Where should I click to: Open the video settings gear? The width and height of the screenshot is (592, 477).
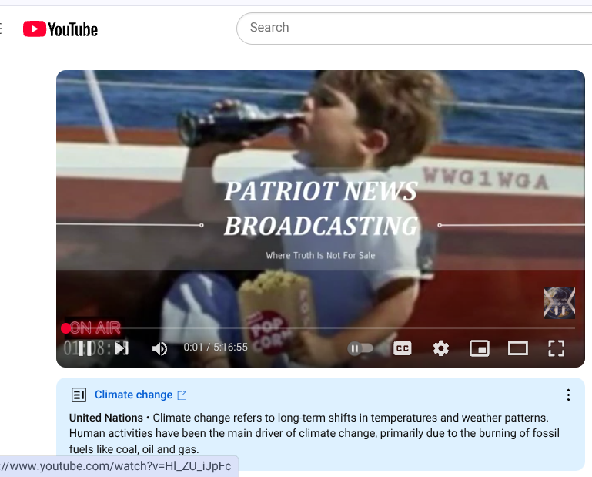point(441,348)
